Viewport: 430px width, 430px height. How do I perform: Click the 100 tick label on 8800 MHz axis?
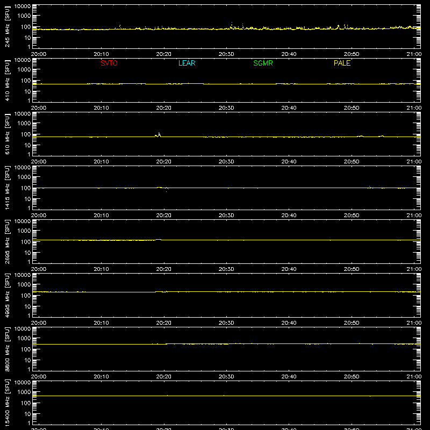(26, 349)
